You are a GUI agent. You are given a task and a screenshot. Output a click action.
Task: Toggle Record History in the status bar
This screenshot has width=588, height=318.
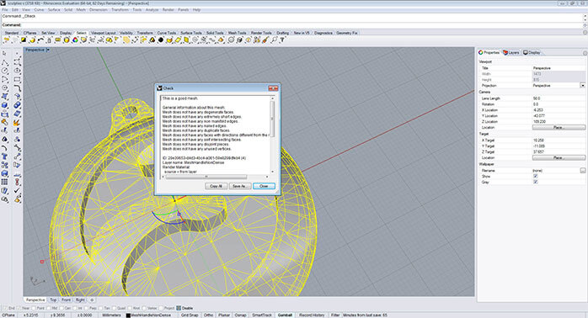pyautogui.click(x=312, y=315)
